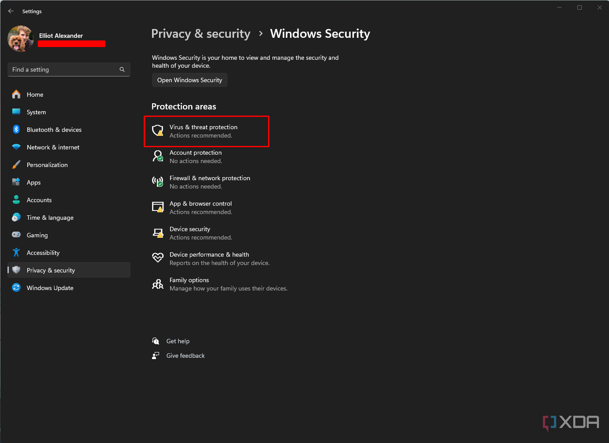This screenshot has height=443, width=609.
Task: Click the Give feedback link
Action: [185, 356]
